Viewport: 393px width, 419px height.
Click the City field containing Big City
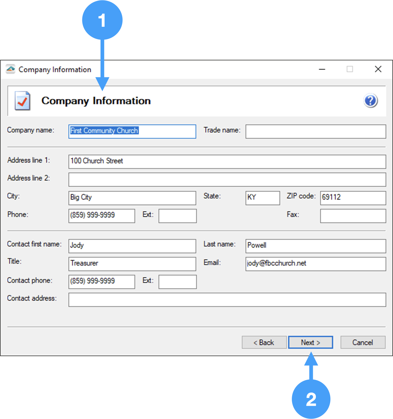(132, 198)
